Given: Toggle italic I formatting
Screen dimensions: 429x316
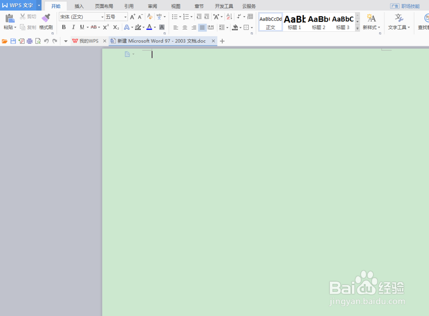Looking at the screenshot, I should tap(73, 27).
